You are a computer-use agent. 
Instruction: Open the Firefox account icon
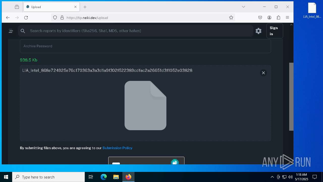[x=269, y=17]
